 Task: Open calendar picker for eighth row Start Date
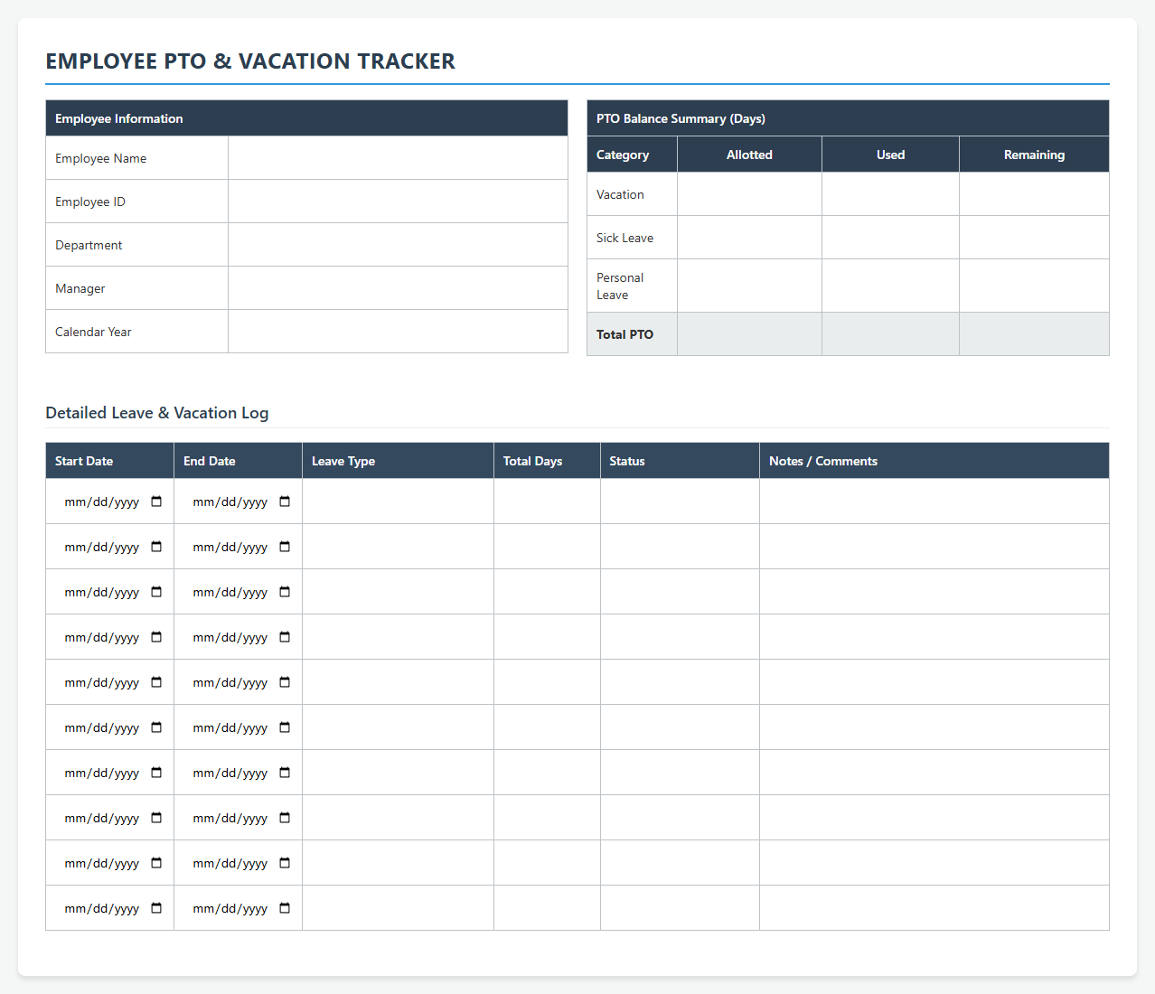pyautogui.click(x=156, y=818)
